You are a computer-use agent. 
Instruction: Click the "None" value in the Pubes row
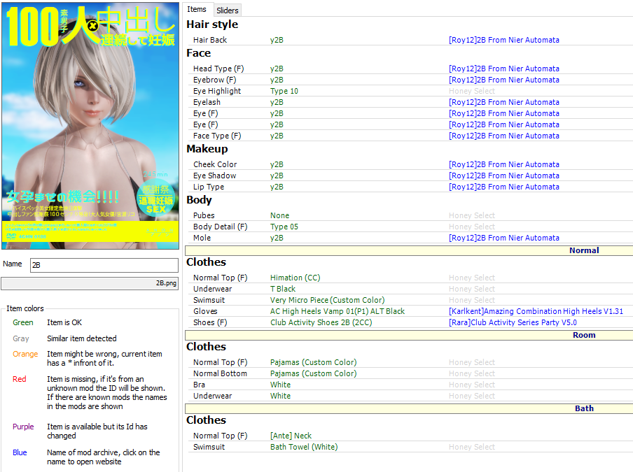click(280, 215)
